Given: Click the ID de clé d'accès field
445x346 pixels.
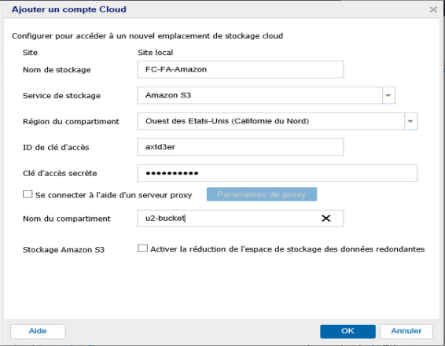Looking at the screenshot, I should point(241,147).
